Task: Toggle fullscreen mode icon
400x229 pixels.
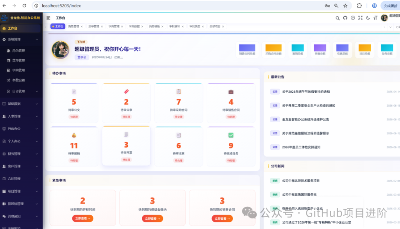Action: [x=360, y=18]
